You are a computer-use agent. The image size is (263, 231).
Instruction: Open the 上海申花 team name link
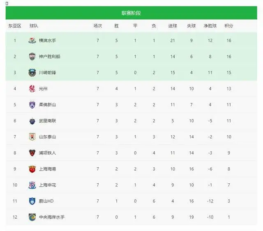pos(47,185)
